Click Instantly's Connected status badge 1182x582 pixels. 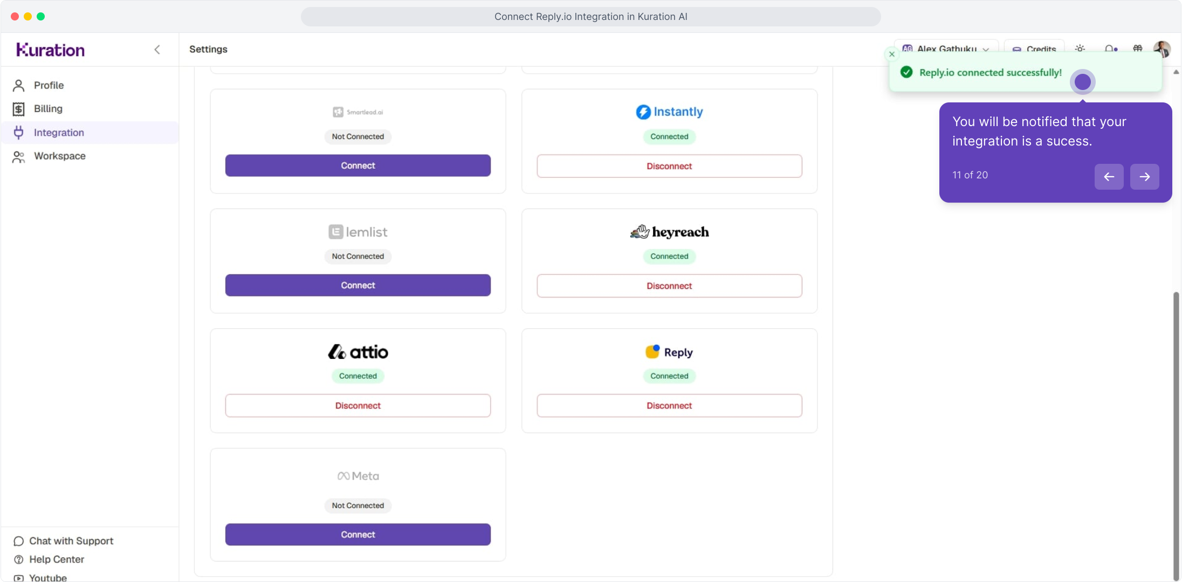click(669, 136)
